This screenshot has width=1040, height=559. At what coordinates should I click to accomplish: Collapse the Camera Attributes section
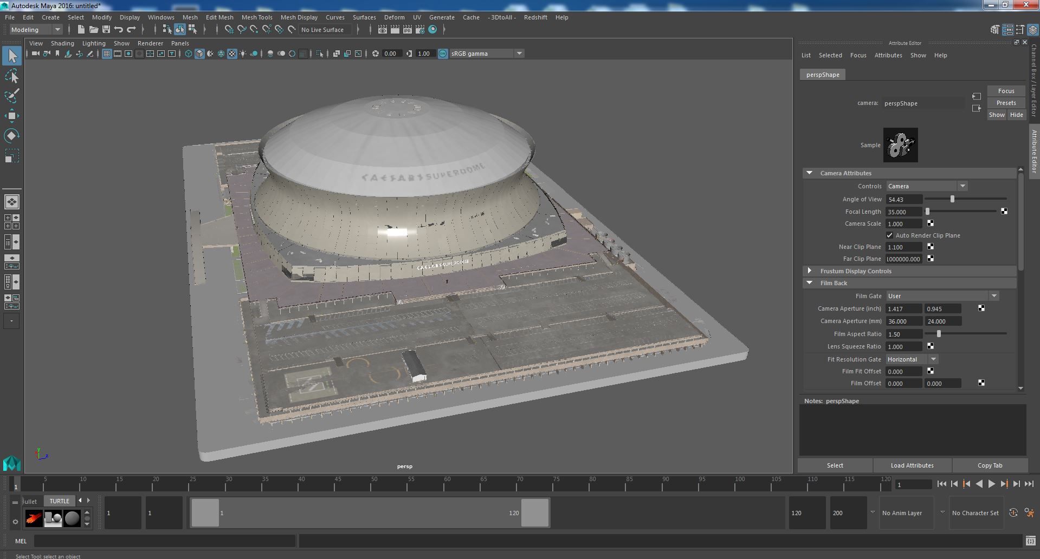tap(810, 173)
